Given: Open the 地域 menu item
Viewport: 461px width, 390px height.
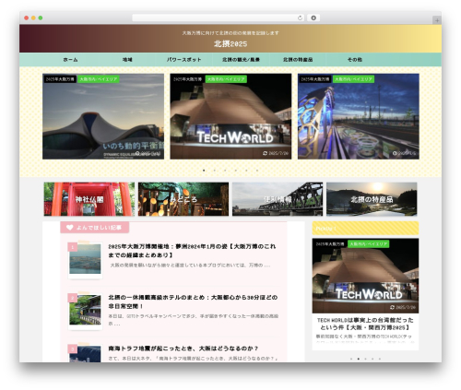Looking at the screenshot, I should click(127, 60).
